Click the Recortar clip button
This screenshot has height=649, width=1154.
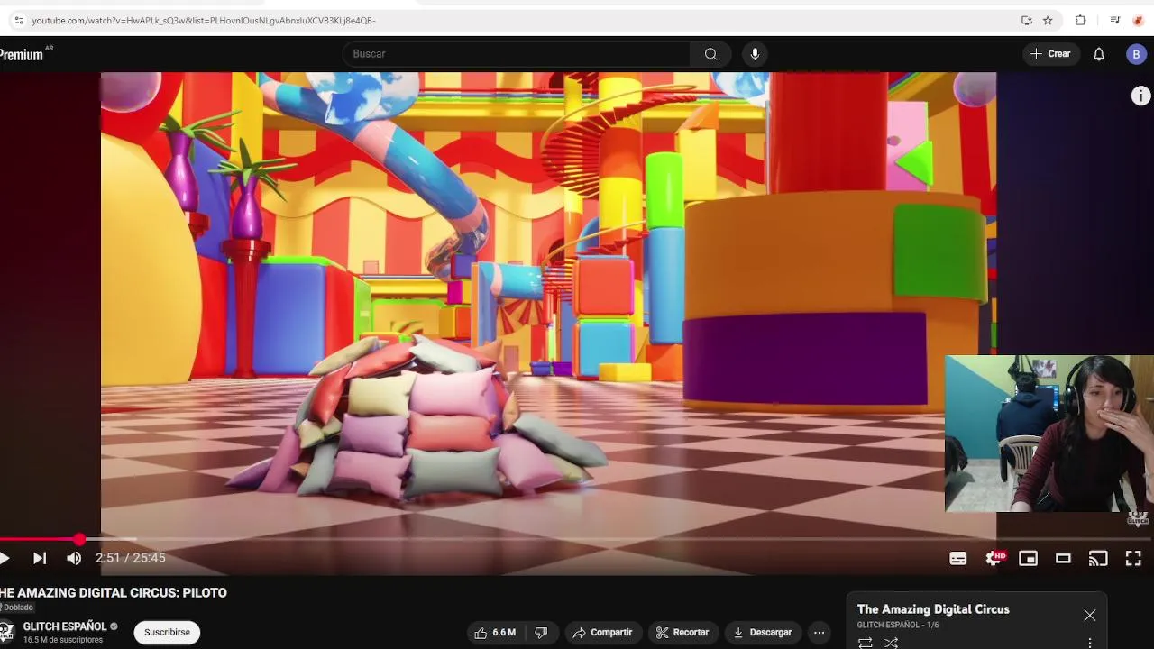tap(682, 633)
